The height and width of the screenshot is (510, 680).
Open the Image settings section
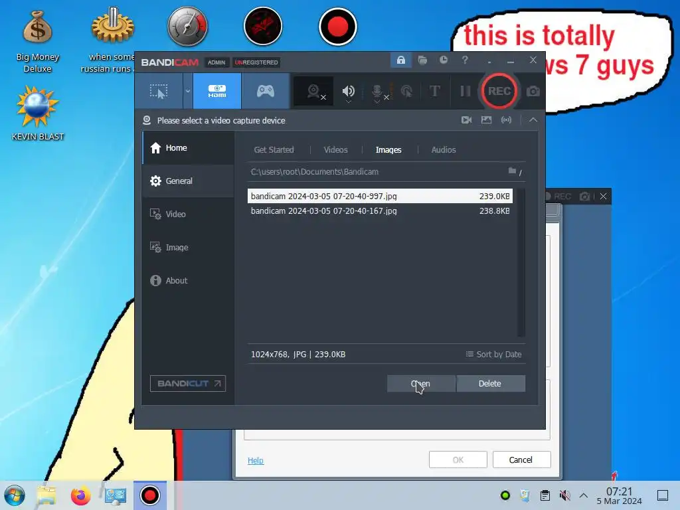click(188, 247)
